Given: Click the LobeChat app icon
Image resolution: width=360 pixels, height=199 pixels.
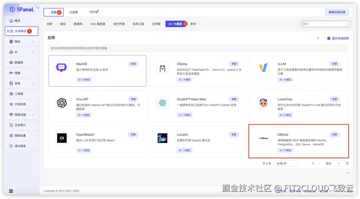Looking at the screenshot, I should pyautogui.click(x=263, y=103).
